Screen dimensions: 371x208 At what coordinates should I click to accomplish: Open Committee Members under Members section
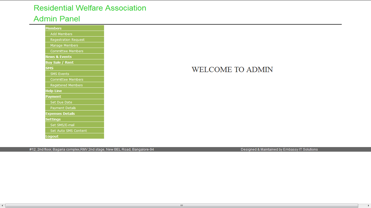[74, 51]
